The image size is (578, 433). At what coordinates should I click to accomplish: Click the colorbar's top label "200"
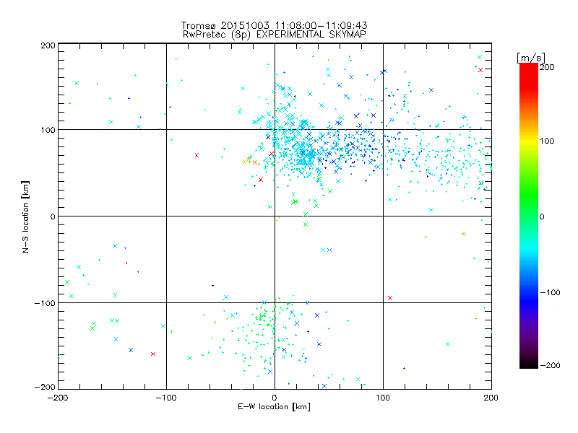[547, 67]
